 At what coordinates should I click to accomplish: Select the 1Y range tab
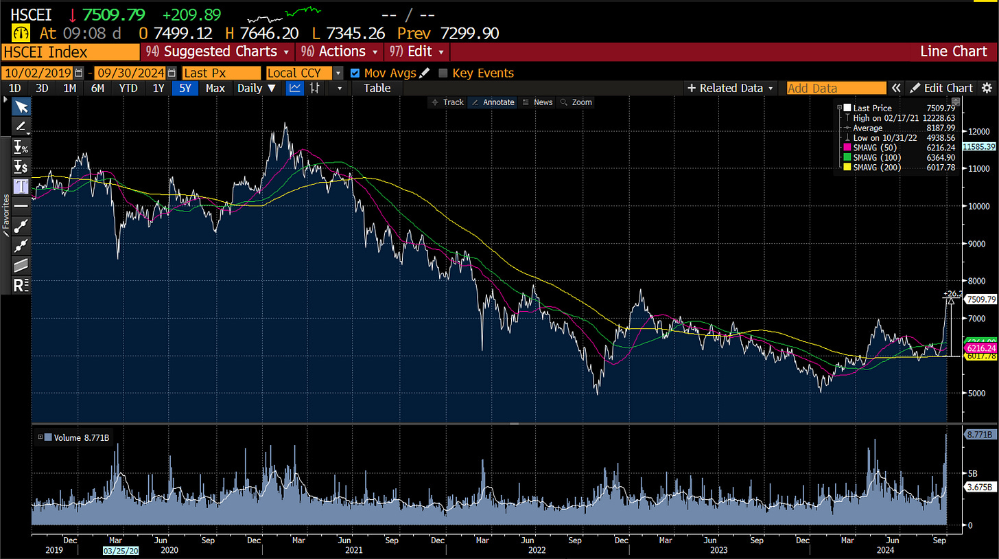(158, 88)
